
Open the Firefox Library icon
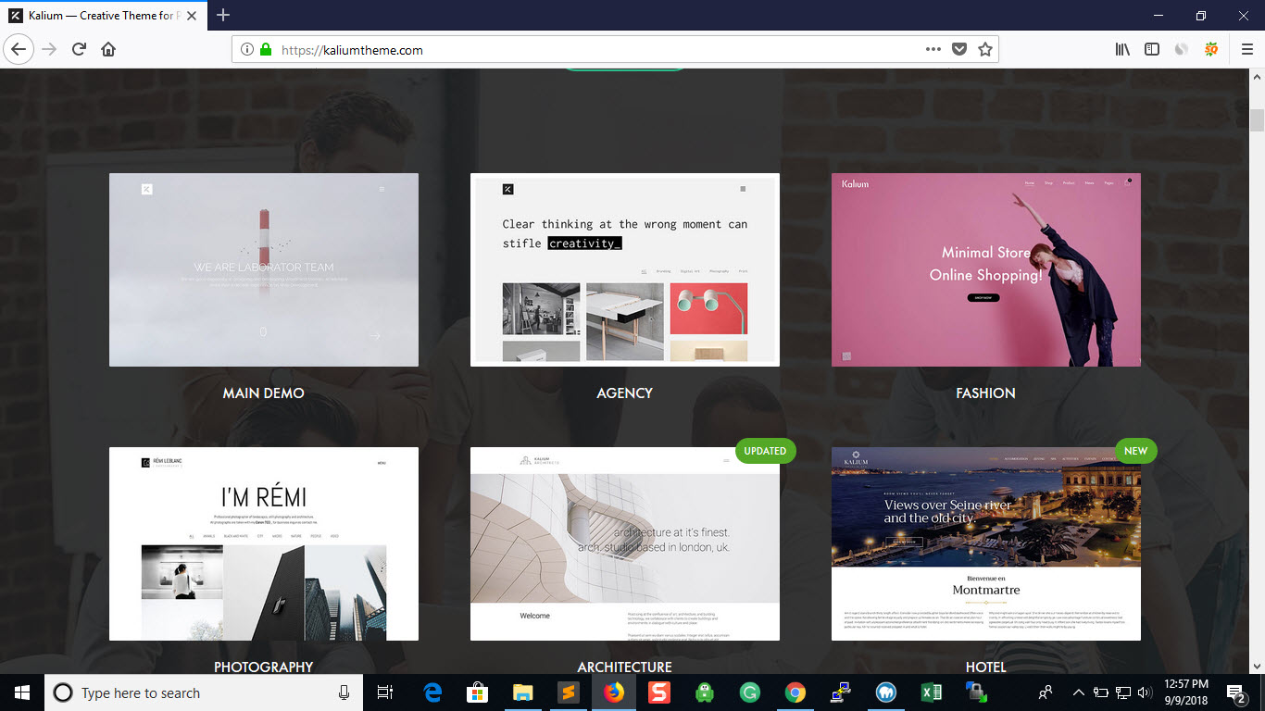(1122, 50)
